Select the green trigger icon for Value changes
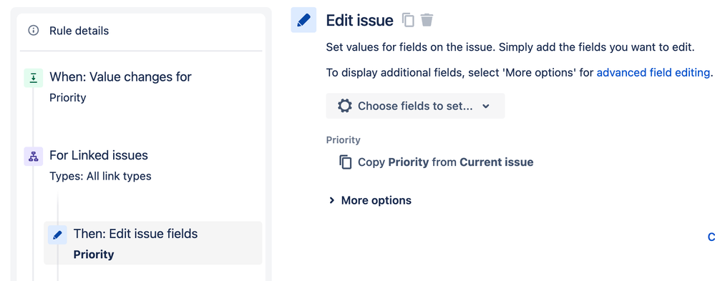715x281 pixels. [x=34, y=78]
